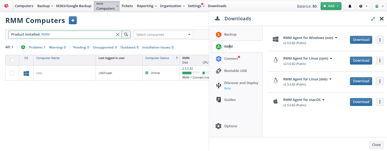Open M365/Google Backup navigation item

coord(74,6)
